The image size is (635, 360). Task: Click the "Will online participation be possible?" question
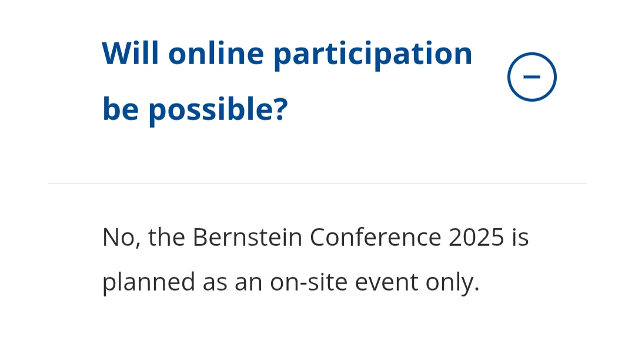tap(287, 81)
